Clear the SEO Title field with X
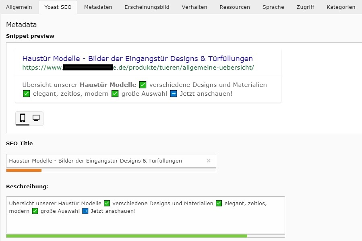The width and height of the screenshot is (362, 241). click(x=208, y=161)
